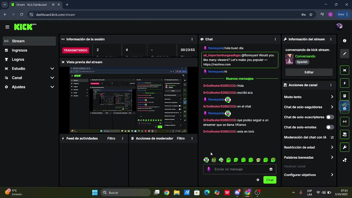The height and width of the screenshot is (198, 352).
Task: Open the Chrome tab search dropdown arrow
Action: 5,5
